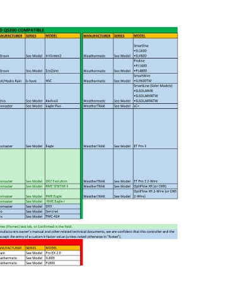The width and height of the screenshot is (233, 302).
Task: Select the RME SENTAR II cell
Action: [62, 186]
